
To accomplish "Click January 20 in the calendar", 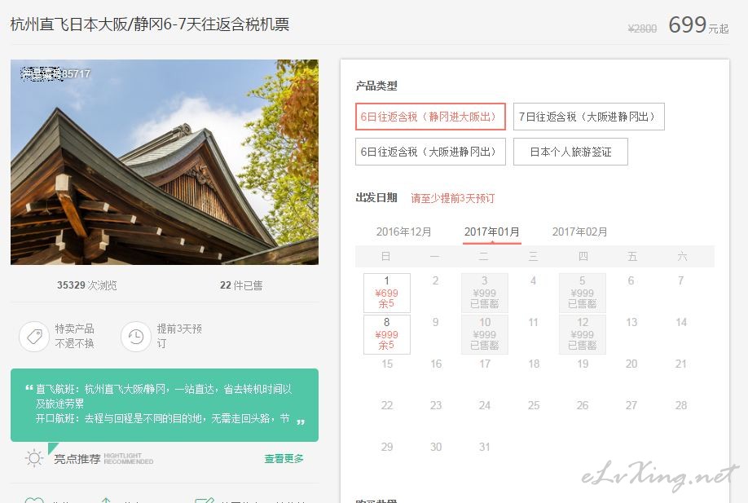I will pos(631,364).
